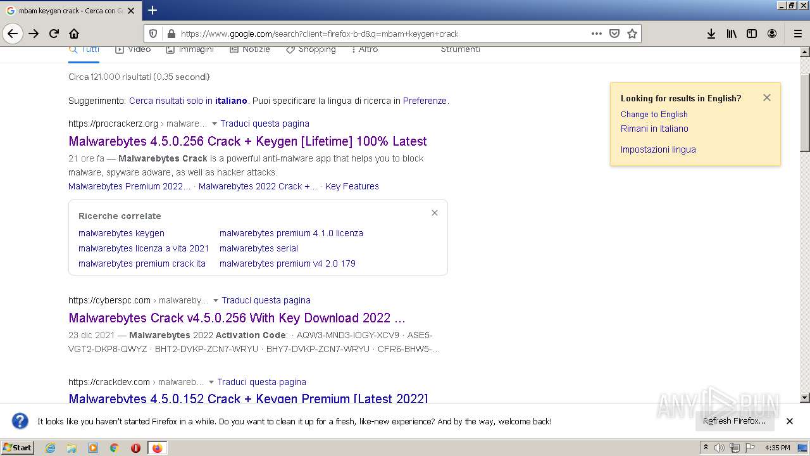Show site security padlock info
The height and width of the screenshot is (456, 810).
coord(171,34)
